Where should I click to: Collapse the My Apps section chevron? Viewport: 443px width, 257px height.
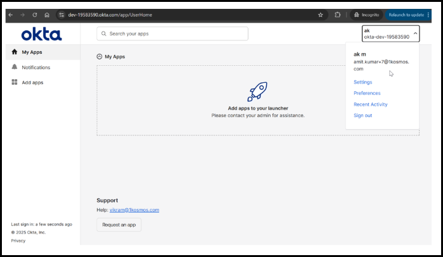pyautogui.click(x=100, y=57)
